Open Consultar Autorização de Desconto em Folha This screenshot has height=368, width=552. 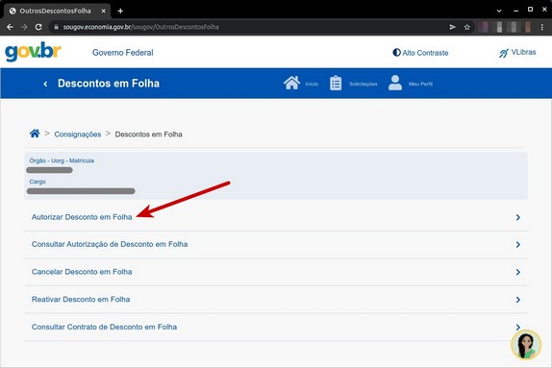coord(276,244)
